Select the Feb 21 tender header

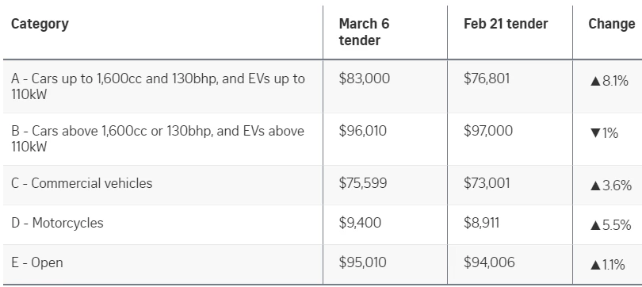click(506, 24)
